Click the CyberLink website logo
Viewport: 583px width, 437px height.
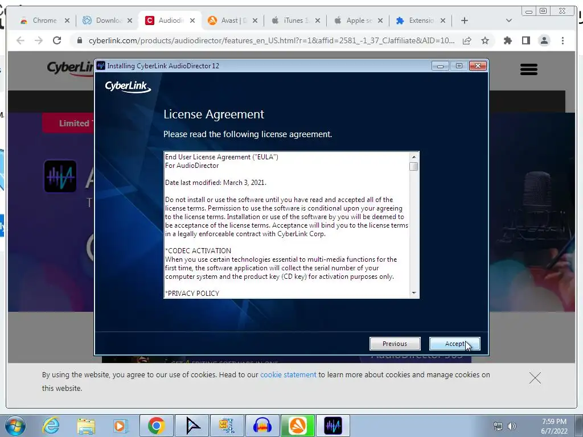(70, 68)
